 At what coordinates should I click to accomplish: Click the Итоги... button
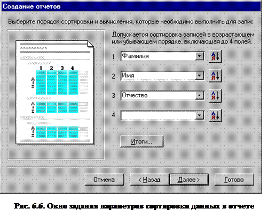pos(142,141)
